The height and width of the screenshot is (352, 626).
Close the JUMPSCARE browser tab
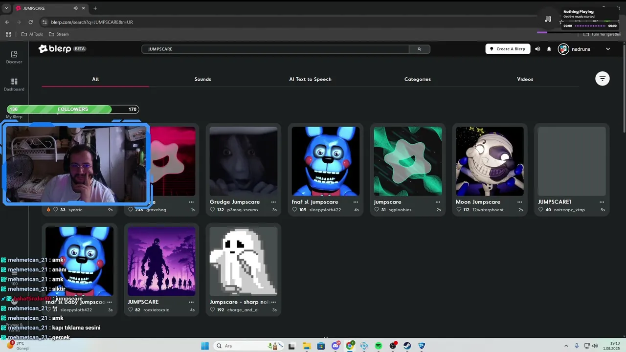[x=84, y=8]
